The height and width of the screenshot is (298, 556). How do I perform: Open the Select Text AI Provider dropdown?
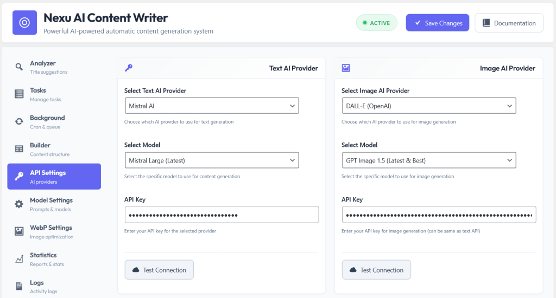[212, 106]
